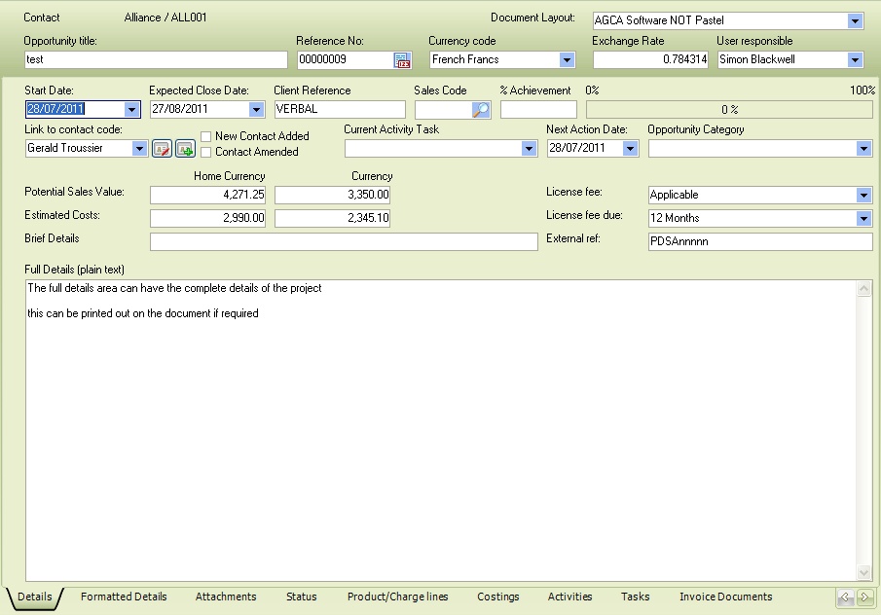881x615 pixels.
Task: Click the edit contact icon
Action: (x=162, y=149)
